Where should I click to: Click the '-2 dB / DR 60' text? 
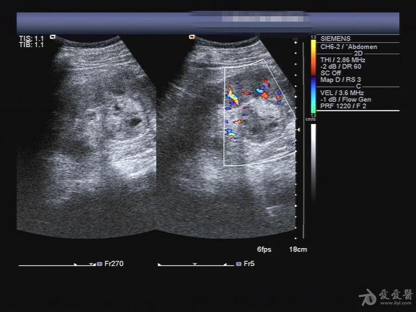pos(341,67)
